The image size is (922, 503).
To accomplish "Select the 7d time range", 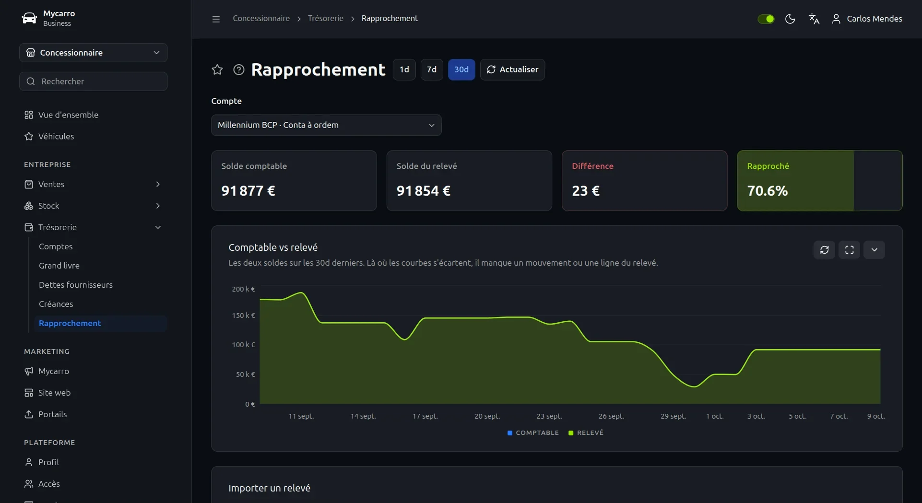I will coord(432,70).
